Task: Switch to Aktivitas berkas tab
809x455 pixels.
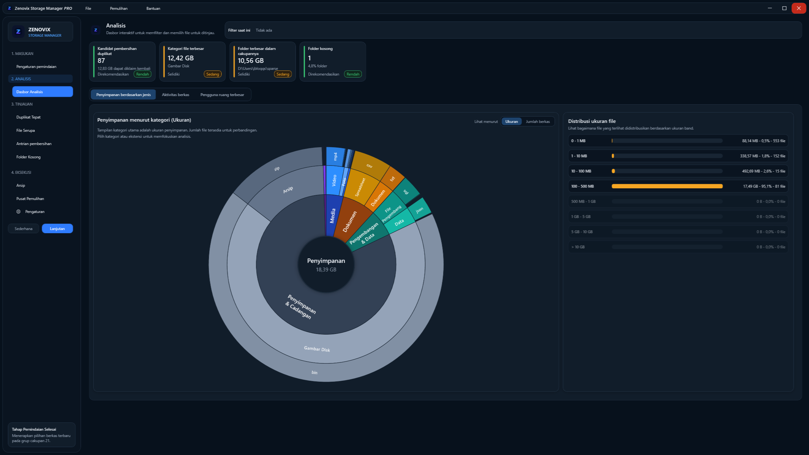Action: point(175,95)
